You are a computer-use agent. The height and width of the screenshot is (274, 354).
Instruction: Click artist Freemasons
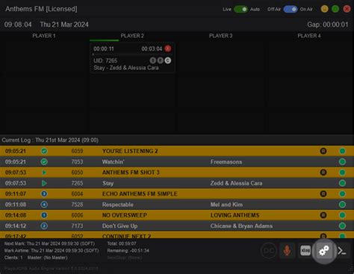pyautogui.click(x=226, y=162)
